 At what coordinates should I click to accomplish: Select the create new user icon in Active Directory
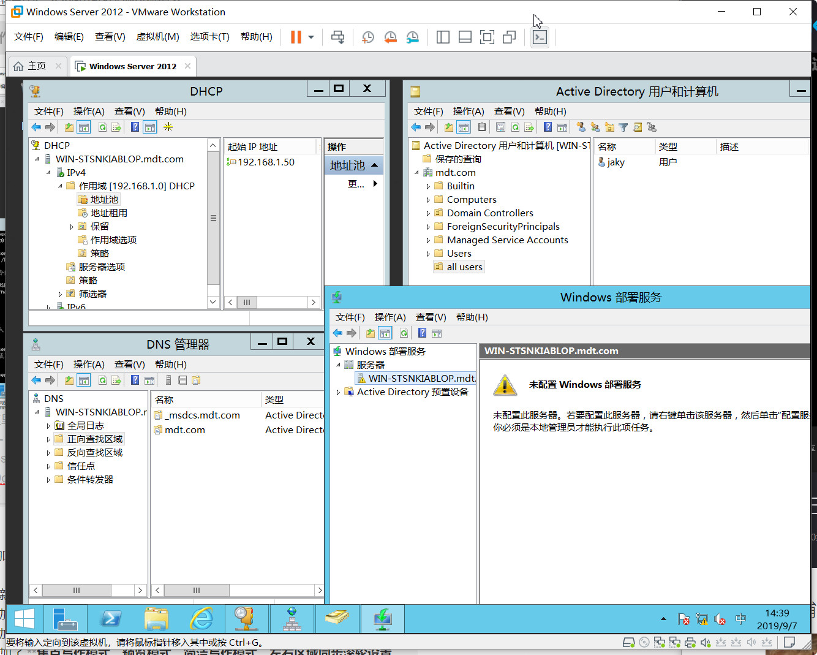click(581, 127)
